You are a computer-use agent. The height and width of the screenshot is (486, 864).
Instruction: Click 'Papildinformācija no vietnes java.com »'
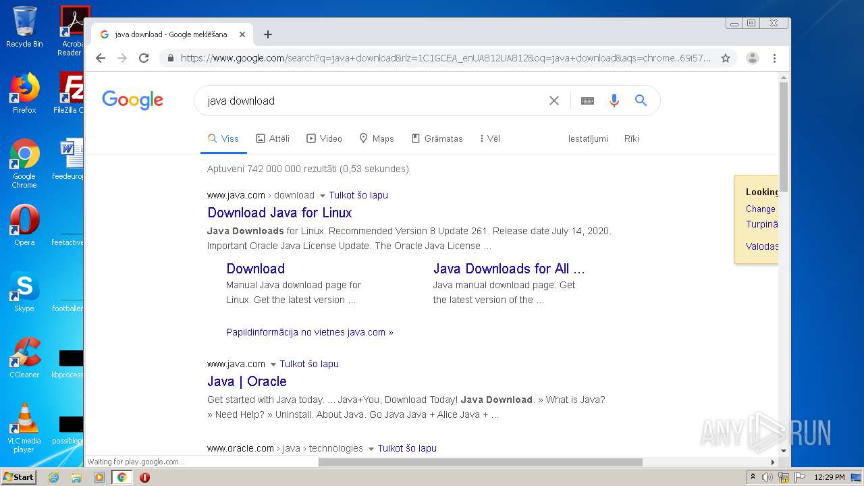309,332
